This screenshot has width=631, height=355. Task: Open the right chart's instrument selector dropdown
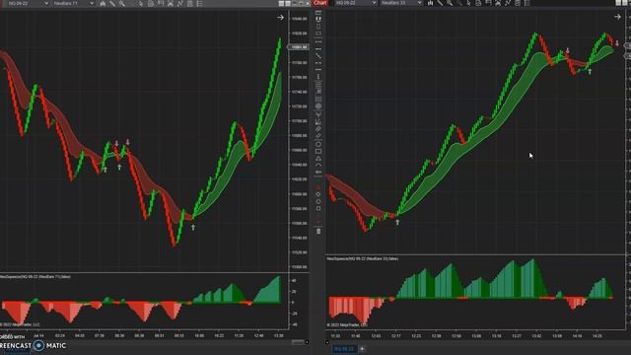coord(355,3)
